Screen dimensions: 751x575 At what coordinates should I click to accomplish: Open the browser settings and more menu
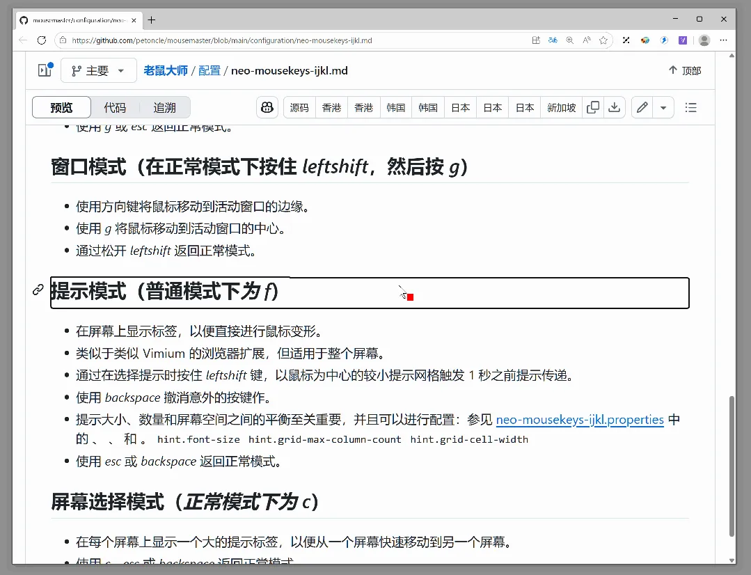tap(723, 40)
